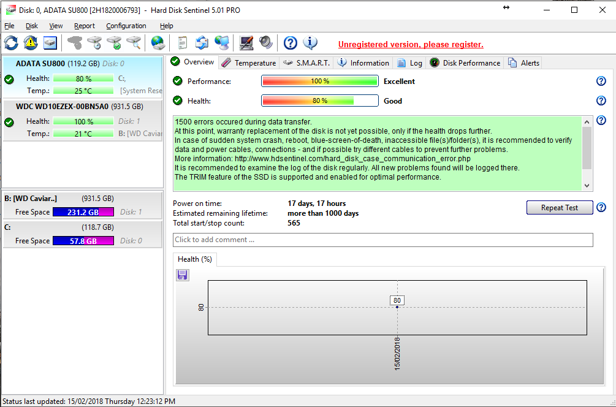This screenshot has width=616, height=407.
Task: Click the 'Excellent' performance rating text
Action: click(399, 82)
